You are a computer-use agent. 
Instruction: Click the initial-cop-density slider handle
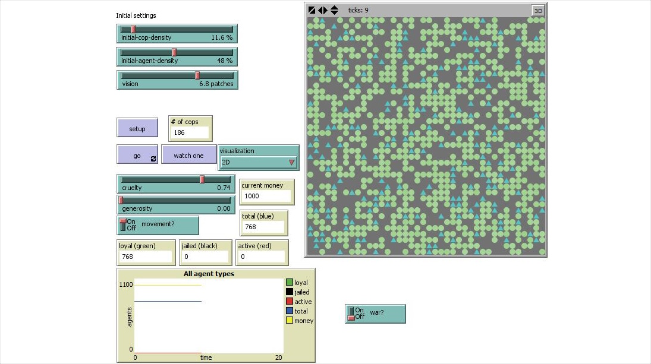(133, 29)
